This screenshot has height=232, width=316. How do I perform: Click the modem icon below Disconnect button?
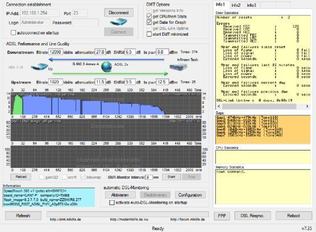[118, 22]
